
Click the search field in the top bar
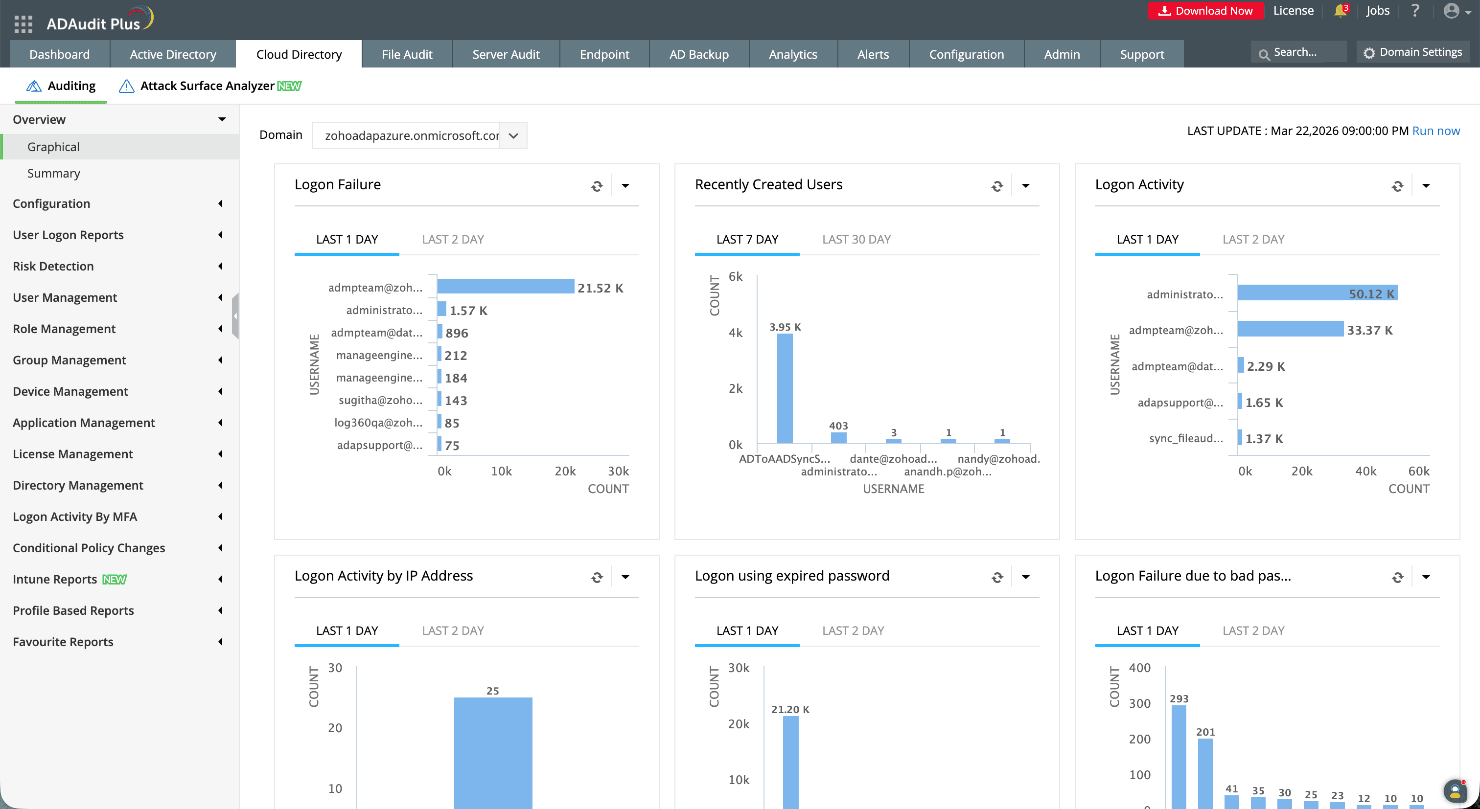coord(1298,52)
